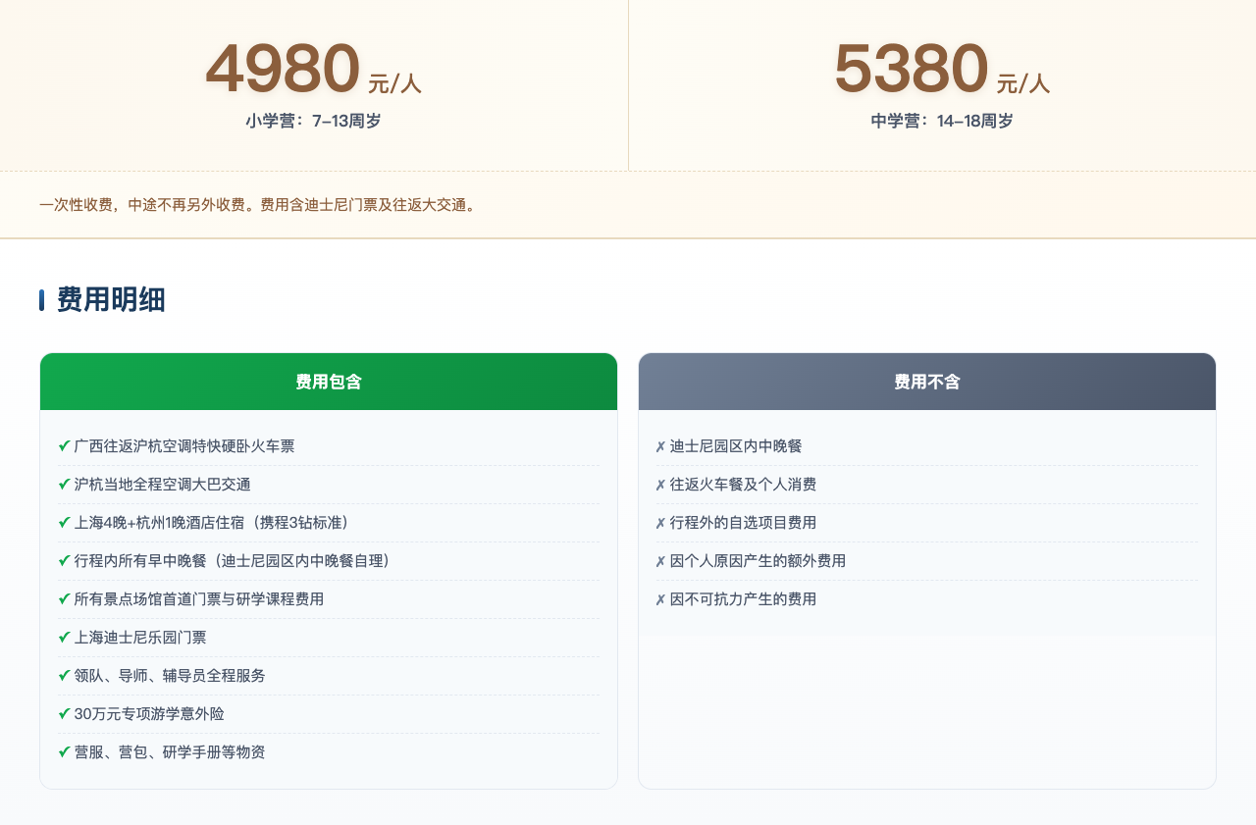Screen dimensions: 1256x825
Task: Click the checkmark icon next to 广西往返沪杭空调特快硬卧火车票
Action: pos(63,445)
